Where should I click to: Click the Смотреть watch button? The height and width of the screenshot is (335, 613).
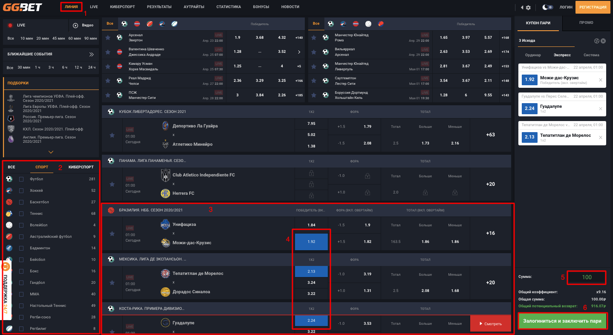(490, 324)
